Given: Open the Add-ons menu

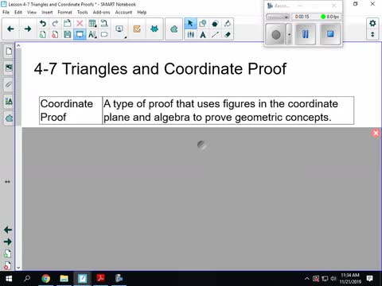Looking at the screenshot, I should point(101,12).
